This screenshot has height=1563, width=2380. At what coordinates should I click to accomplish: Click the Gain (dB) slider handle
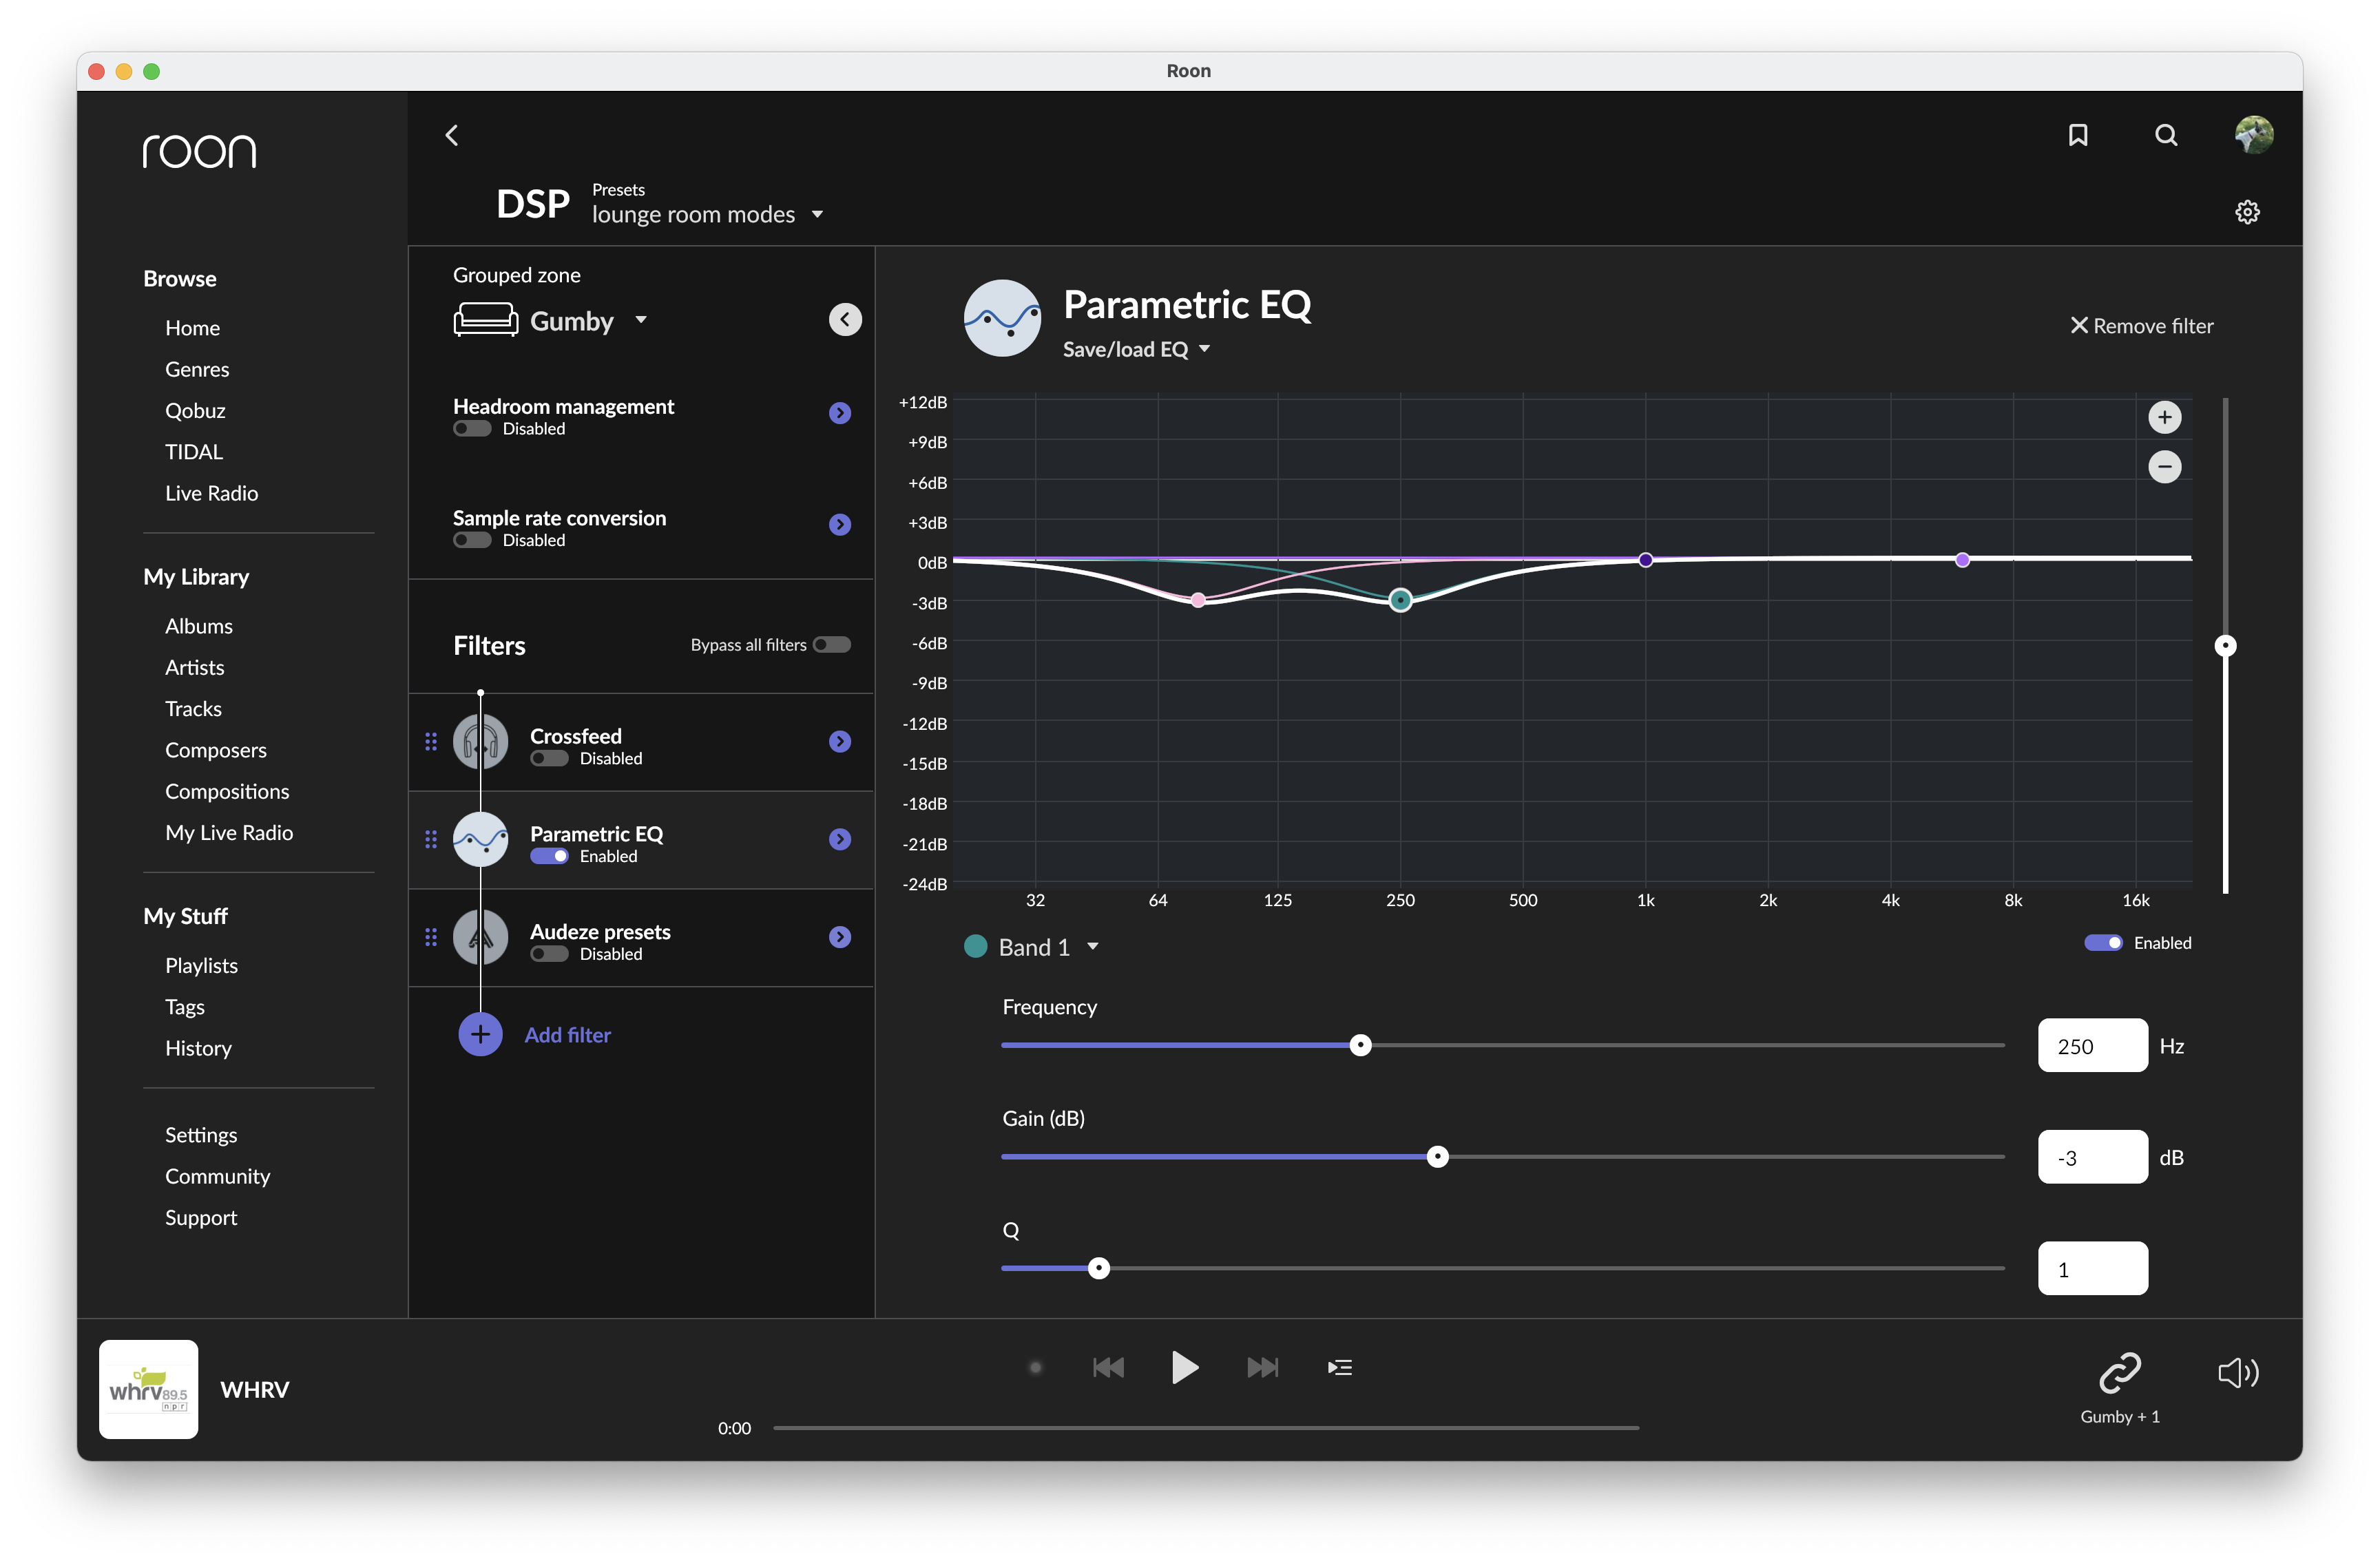point(1437,1157)
